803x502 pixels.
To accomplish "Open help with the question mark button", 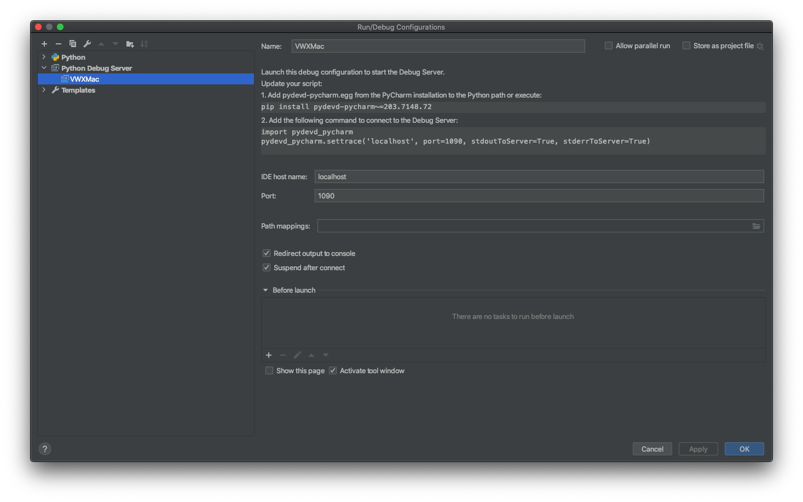I will point(45,449).
